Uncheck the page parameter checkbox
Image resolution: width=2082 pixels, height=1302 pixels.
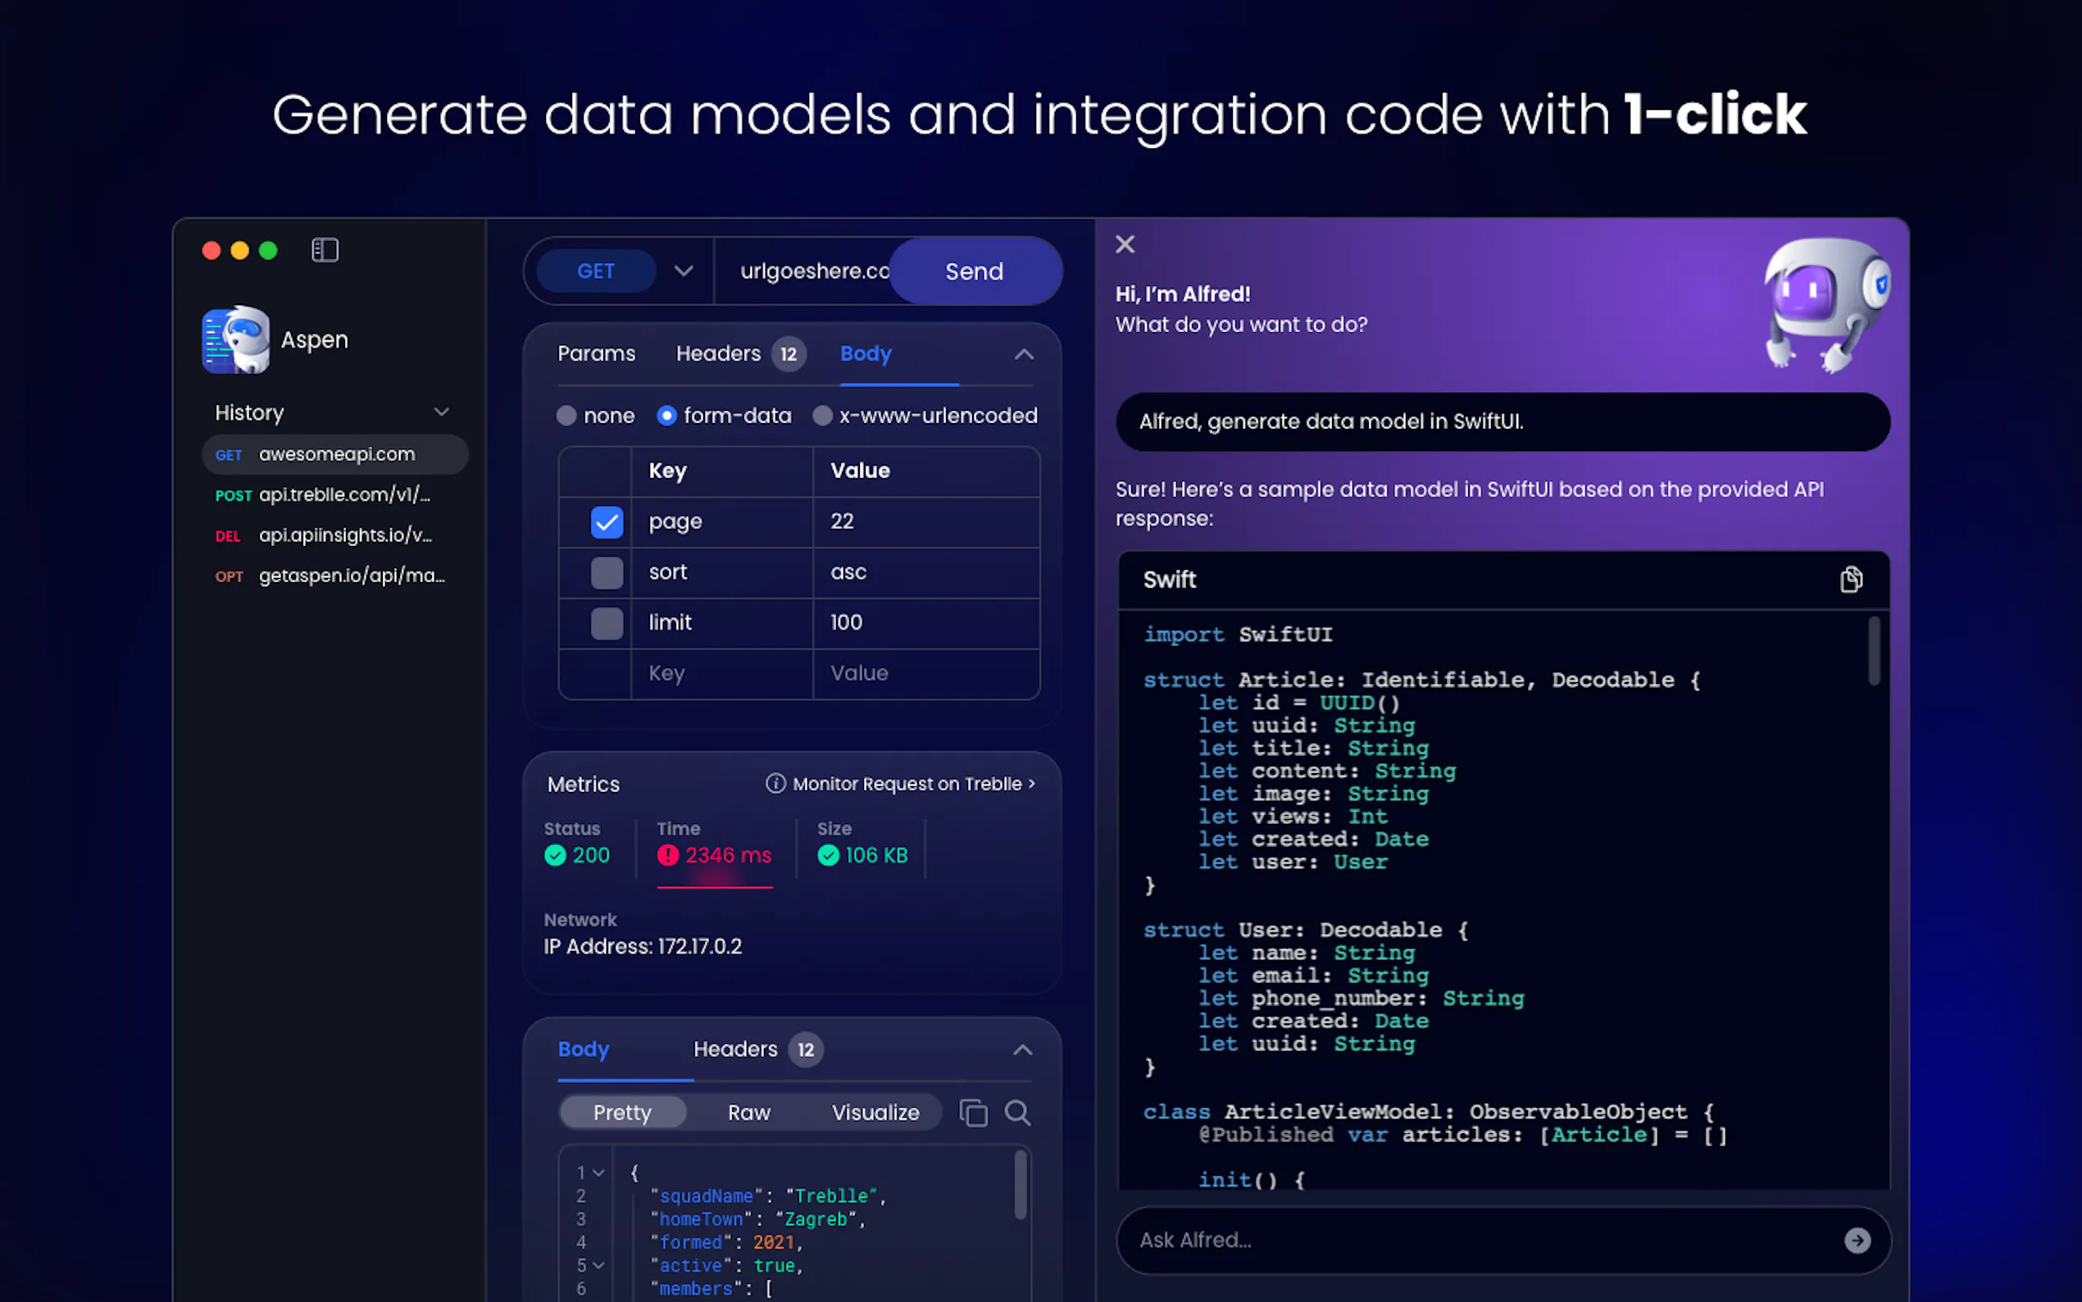(x=607, y=521)
